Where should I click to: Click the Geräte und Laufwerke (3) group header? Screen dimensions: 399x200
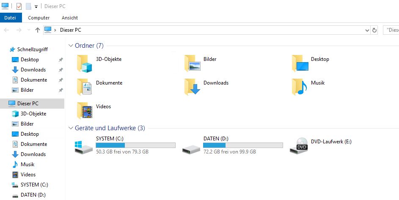(110, 128)
